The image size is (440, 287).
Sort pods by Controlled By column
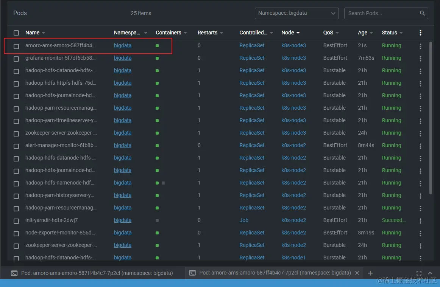[256, 33]
